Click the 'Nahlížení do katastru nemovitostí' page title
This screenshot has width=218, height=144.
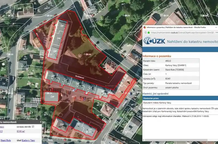pyautogui.click(x=193, y=42)
